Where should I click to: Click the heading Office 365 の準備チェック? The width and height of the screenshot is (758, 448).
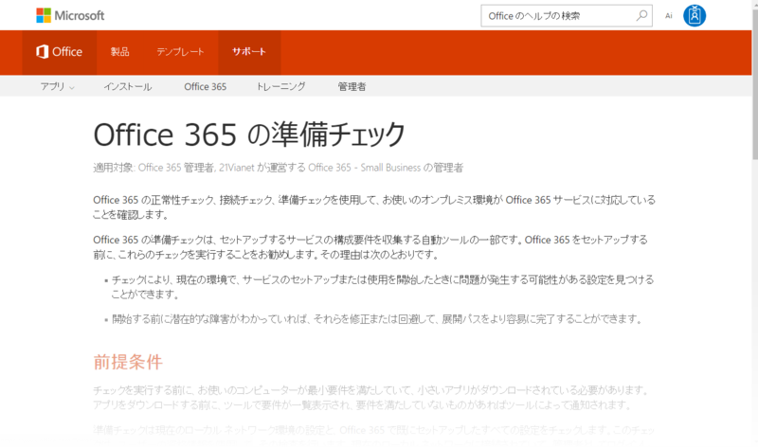249,134
